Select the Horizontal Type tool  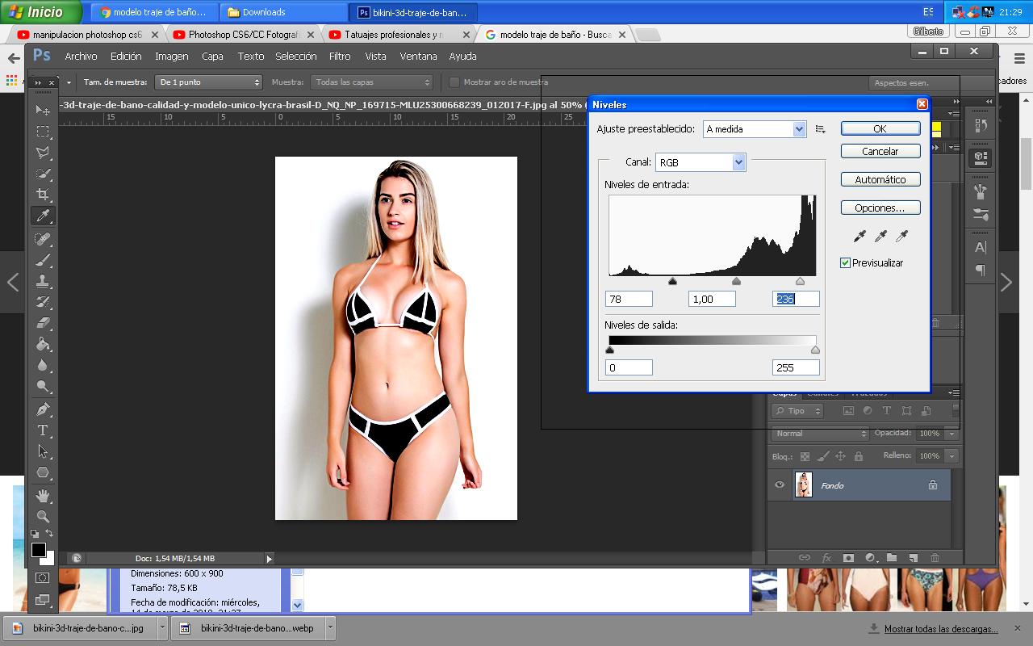click(43, 430)
